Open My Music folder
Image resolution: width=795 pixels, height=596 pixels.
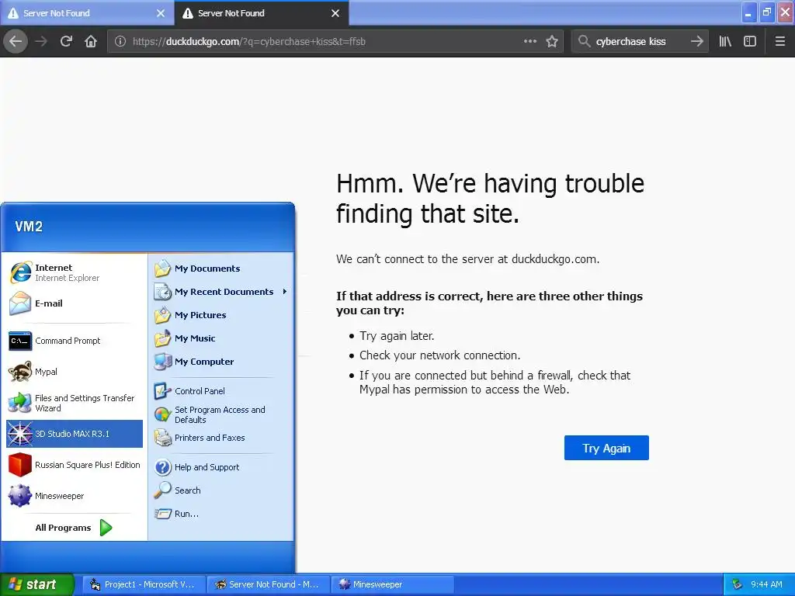[220, 338]
